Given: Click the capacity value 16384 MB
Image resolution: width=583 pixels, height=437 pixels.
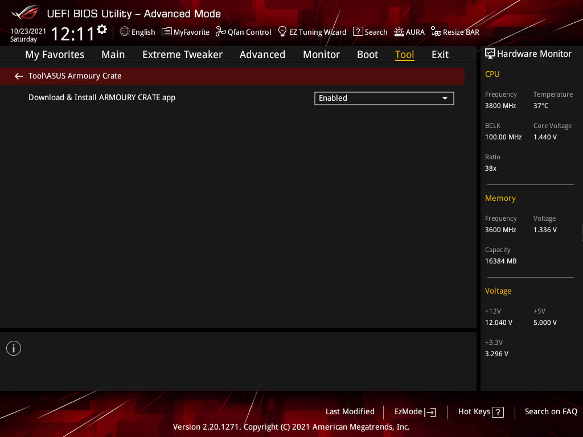Looking at the screenshot, I should [500, 261].
